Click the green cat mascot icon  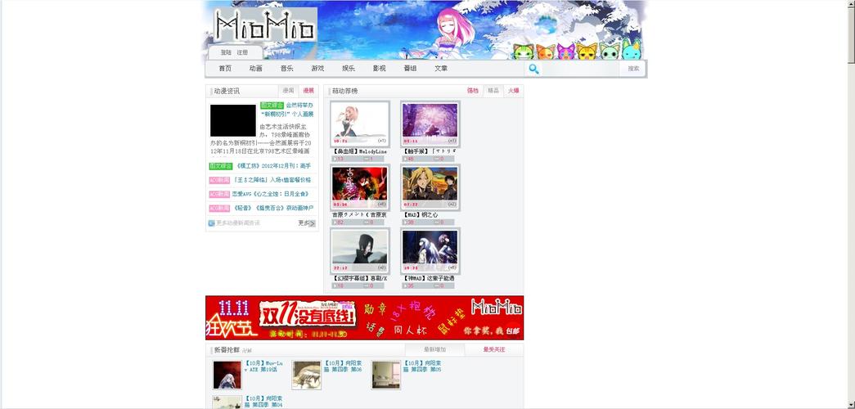click(x=522, y=52)
